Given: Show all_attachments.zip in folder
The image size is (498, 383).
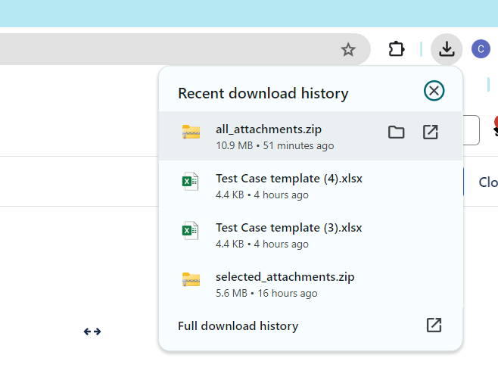Looking at the screenshot, I should 396,132.
